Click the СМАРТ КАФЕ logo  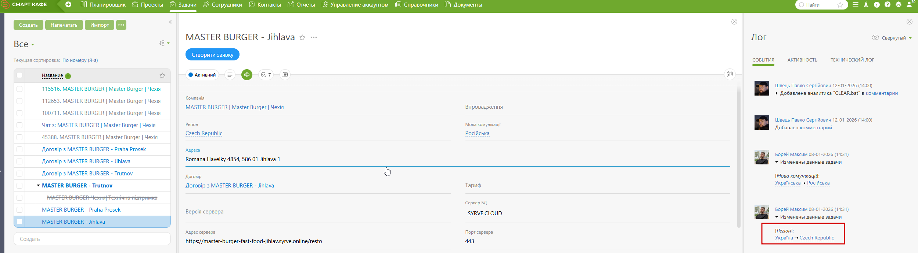pos(24,4)
